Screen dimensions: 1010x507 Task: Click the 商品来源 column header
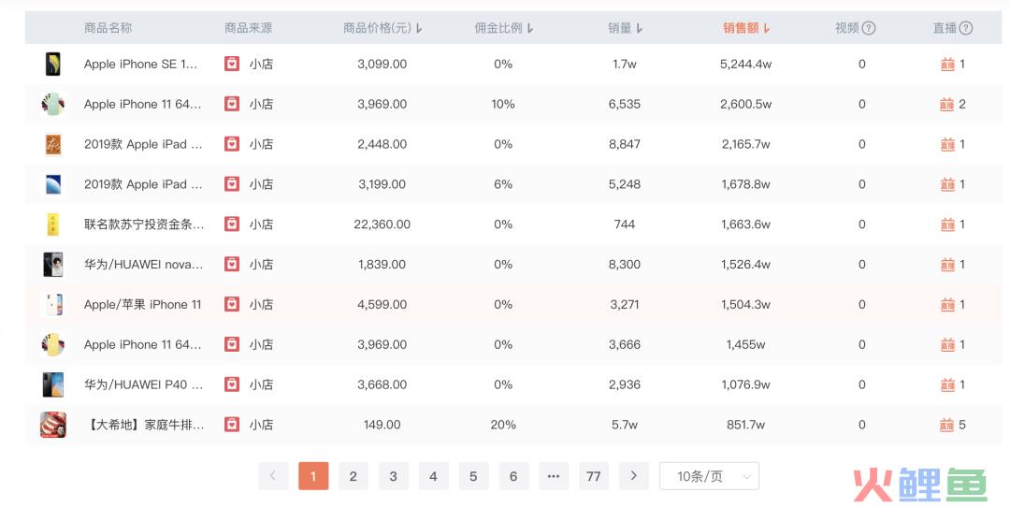248,28
